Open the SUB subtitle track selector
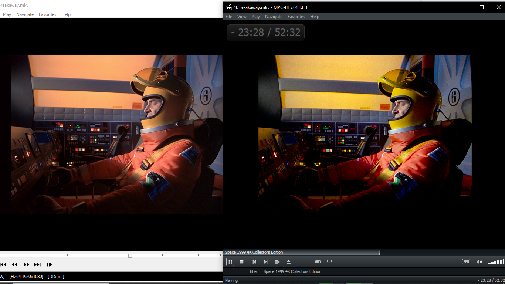The width and height of the screenshot is (505, 284). [329, 262]
